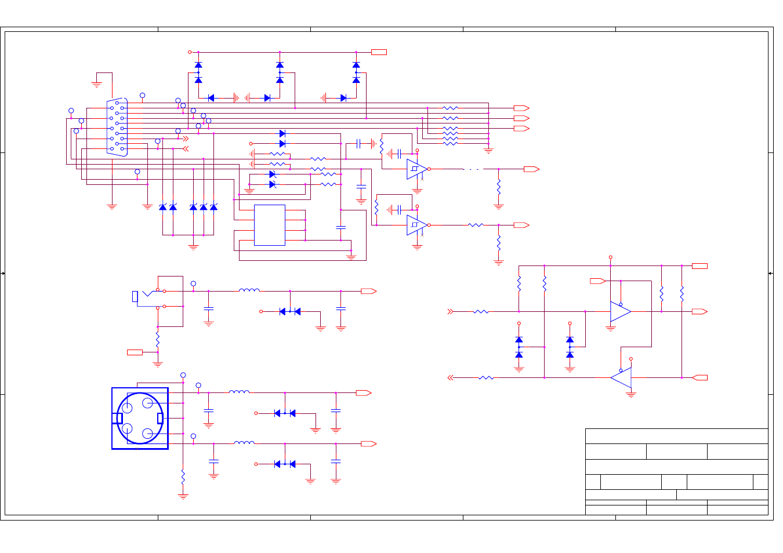Select the phone jack connector symbol
Viewport: 783px width, 553px height.
(x=150, y=297)
